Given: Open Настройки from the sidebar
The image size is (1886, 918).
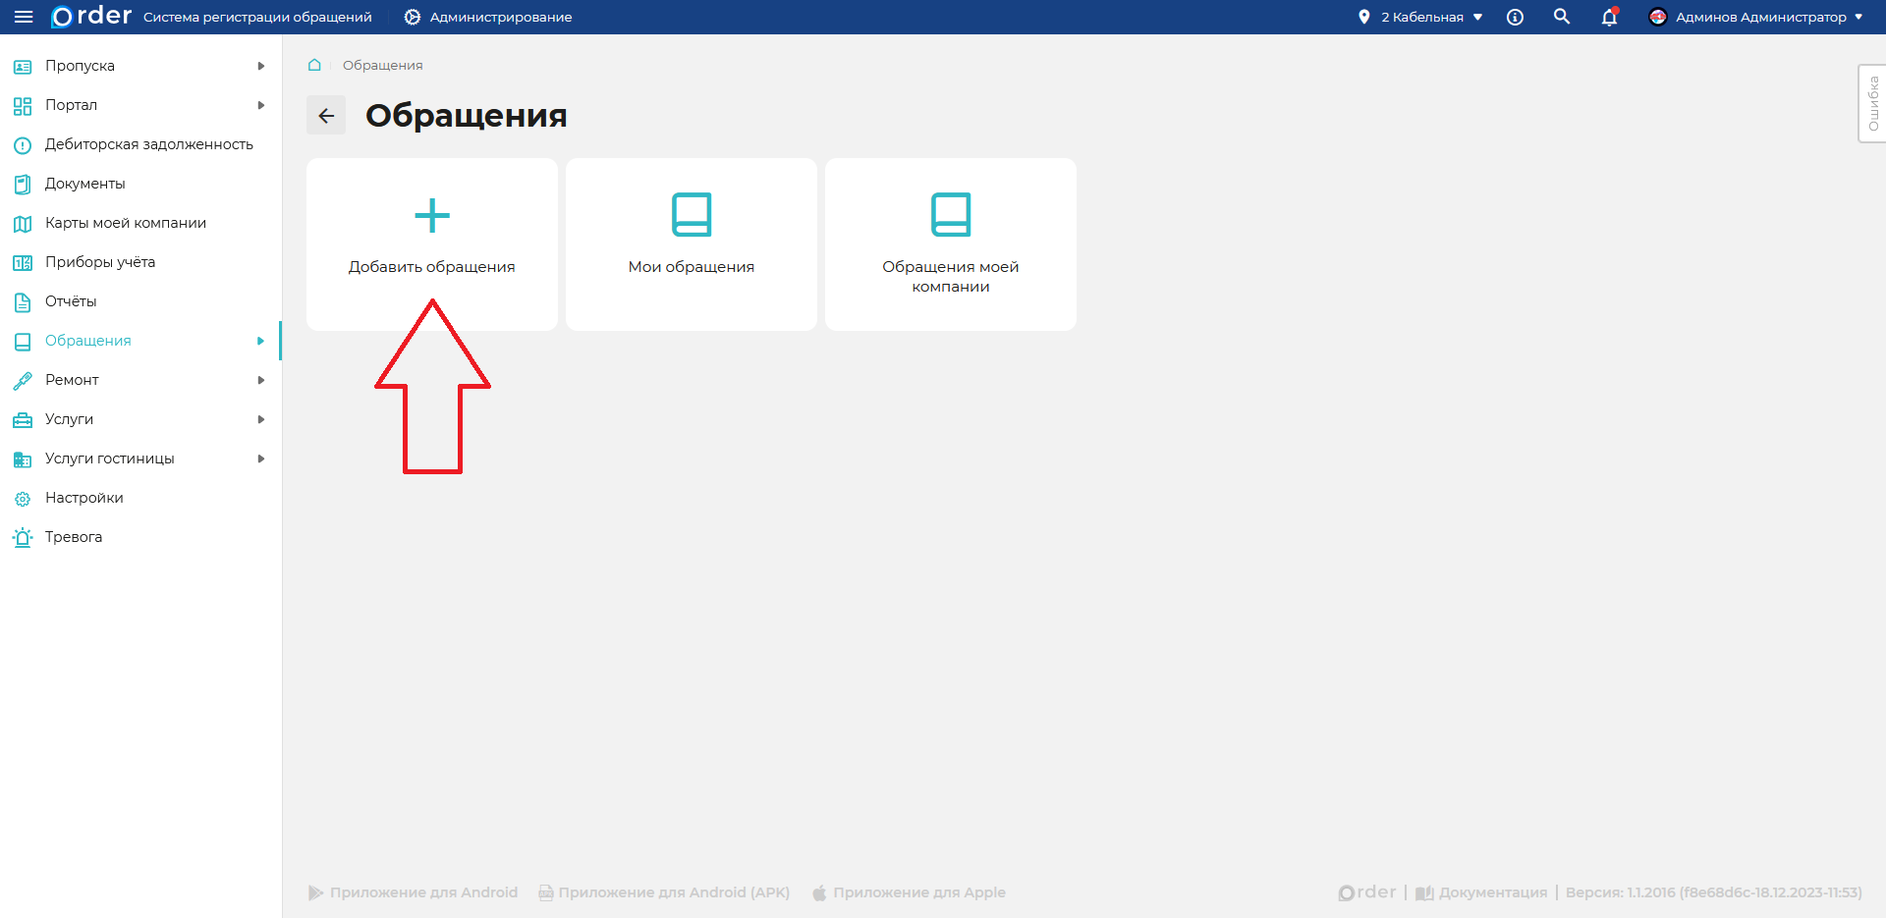Looking at the screenshot, I should point(83,498).
